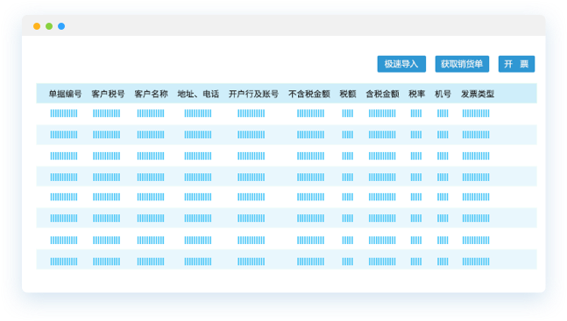The image size is (567, 321).
Task: Select the 客户名称 column header
Action: 151,94
